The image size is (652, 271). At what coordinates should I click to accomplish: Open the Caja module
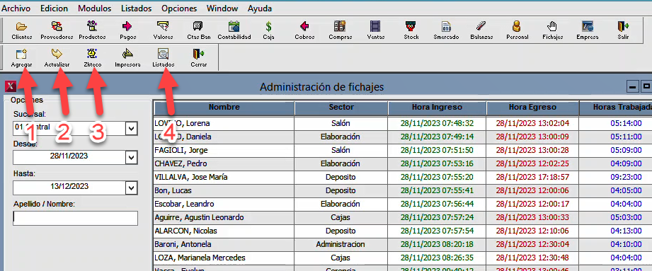pos(268,30)
